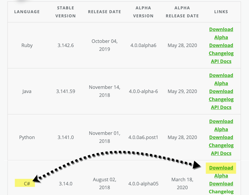249x195 pixels.
Task: View the Java API Docs link
Action: point(221,107)
